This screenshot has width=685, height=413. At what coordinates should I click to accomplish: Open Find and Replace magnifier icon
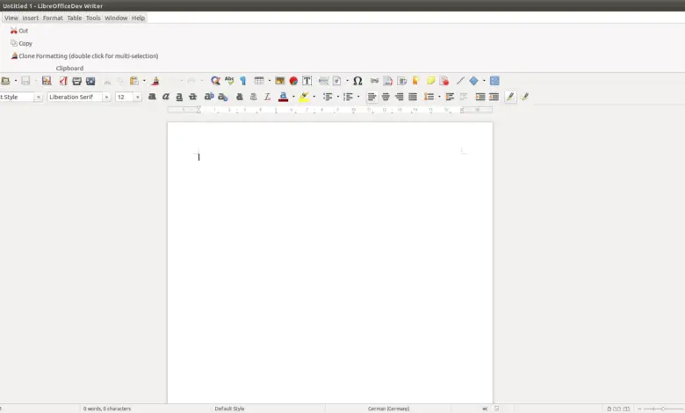tap(215, 81)
